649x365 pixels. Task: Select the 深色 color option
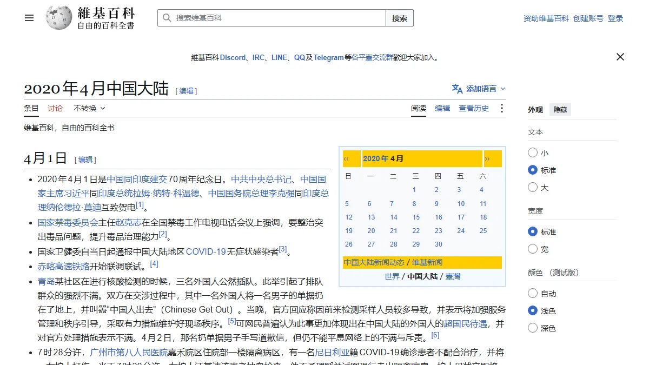(x=533, y=328)
